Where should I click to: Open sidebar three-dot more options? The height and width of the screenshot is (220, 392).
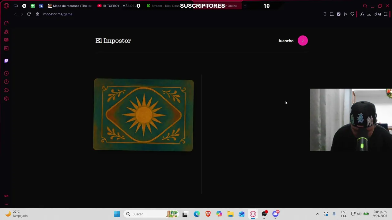click(6, 204)
